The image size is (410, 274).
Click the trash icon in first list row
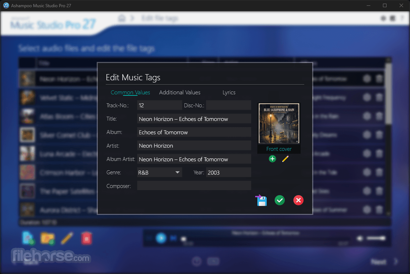click(379, 78)
